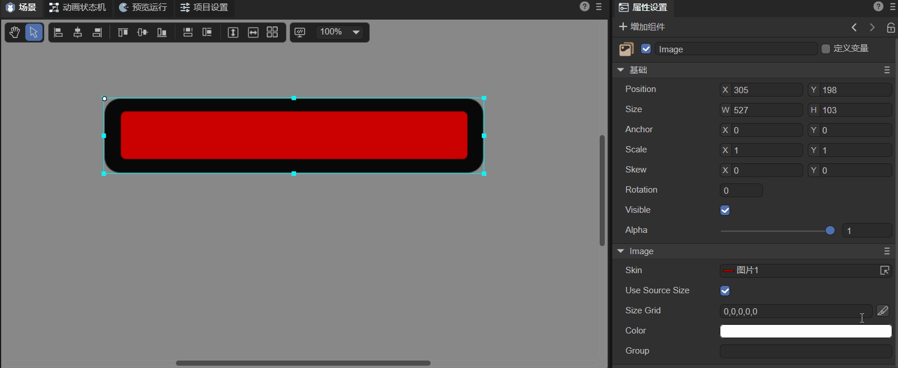Enable the 定义变量 checkbox
The width and height of the screenshot is (898, 368).
(826, 49)
